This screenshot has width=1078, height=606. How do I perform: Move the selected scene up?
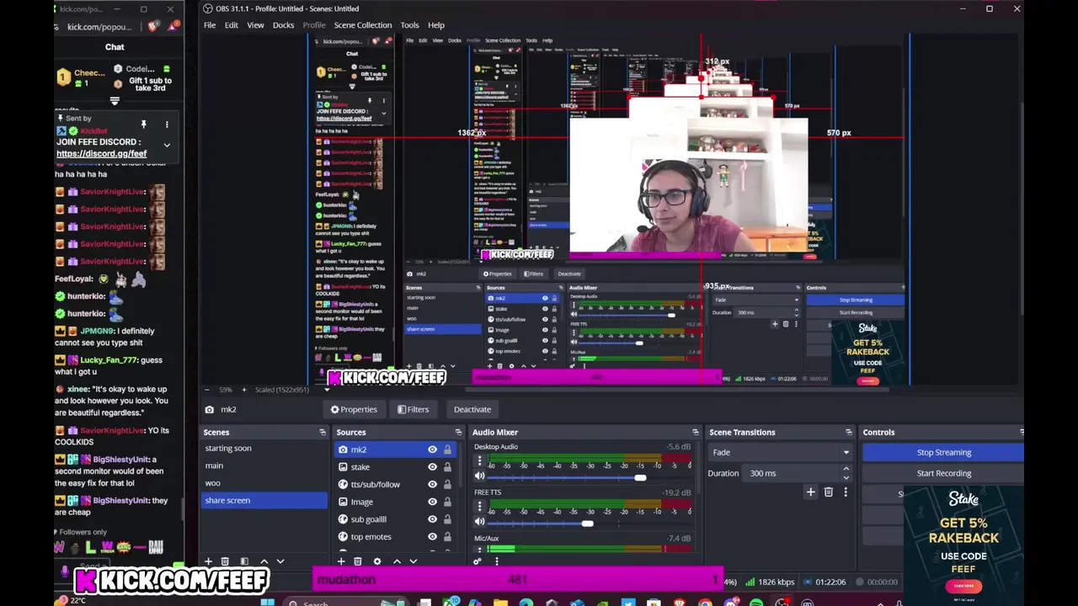pyautogui.click(x=264, y=561)
